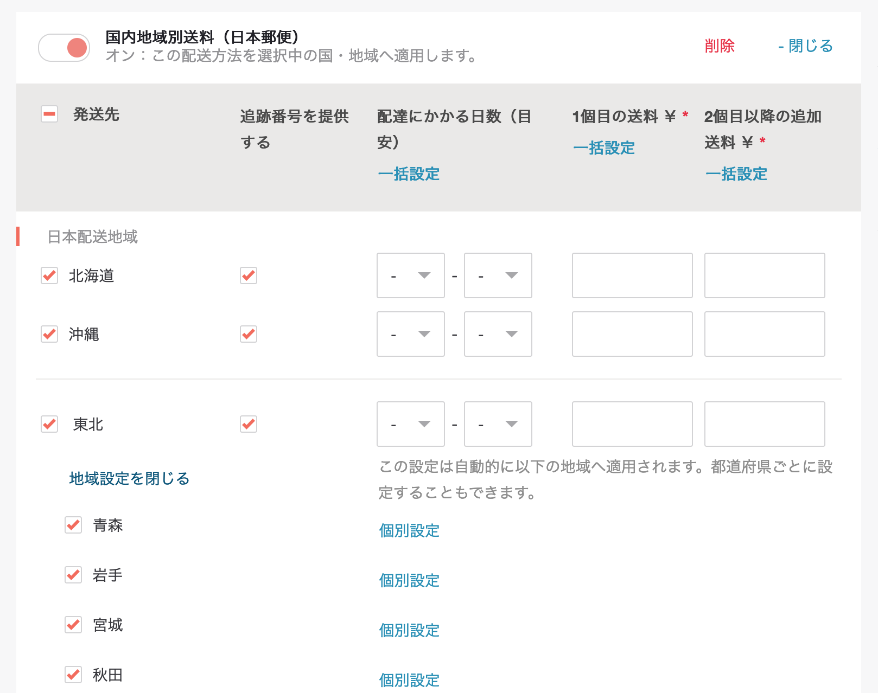Collapse with 地域設定を閉じる link
Viewport: 878px width, 693px height.
[x=129, y=478]
